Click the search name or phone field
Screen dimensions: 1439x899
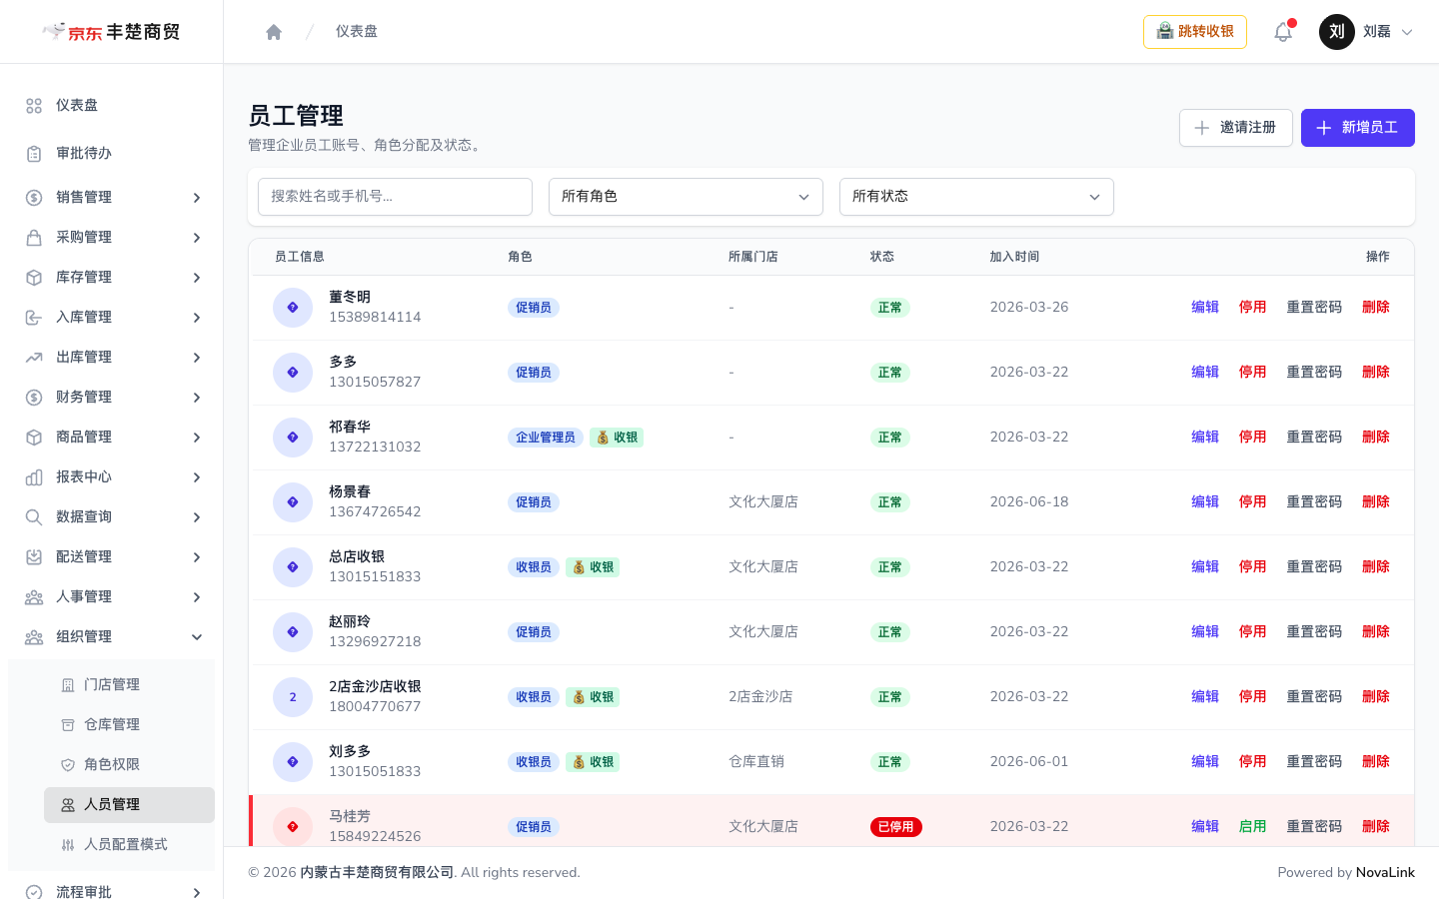[x=395, y=197]
